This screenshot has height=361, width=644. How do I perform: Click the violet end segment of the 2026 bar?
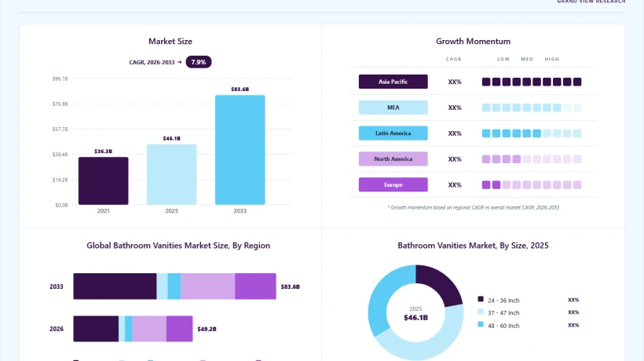click(x=180, y=329)
